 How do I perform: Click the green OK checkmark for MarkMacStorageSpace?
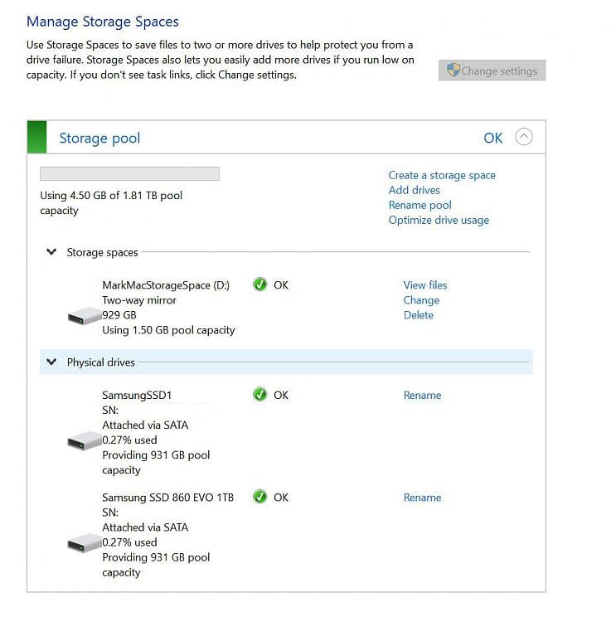259,284
